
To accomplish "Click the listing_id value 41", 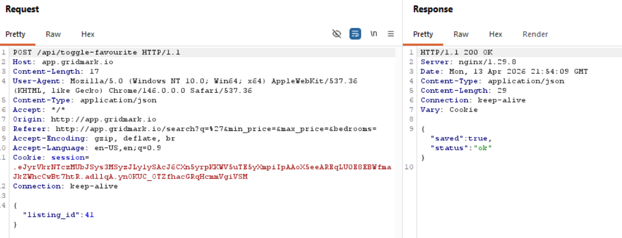I will coord(89,215).
